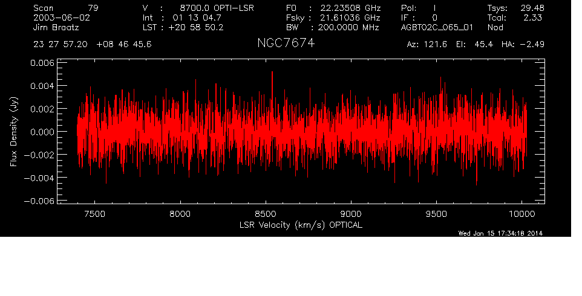Click the Tcal 2.33 reading
Screen dimensions: 582x296
[514, 18]
